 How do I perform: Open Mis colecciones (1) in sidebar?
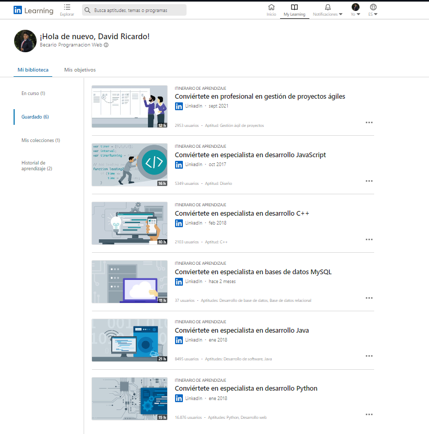[41, 140]
